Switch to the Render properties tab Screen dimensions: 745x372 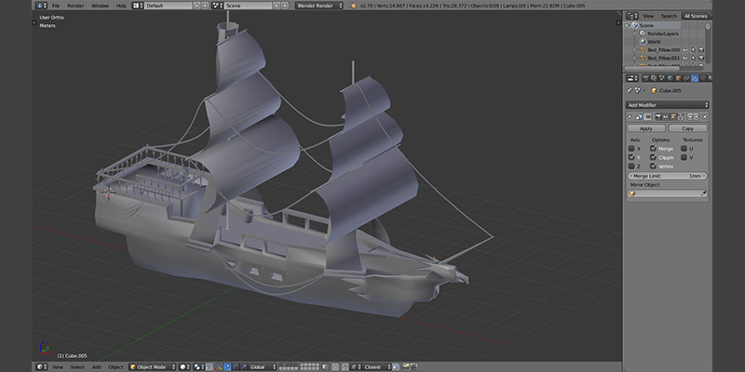coord(645,78)
